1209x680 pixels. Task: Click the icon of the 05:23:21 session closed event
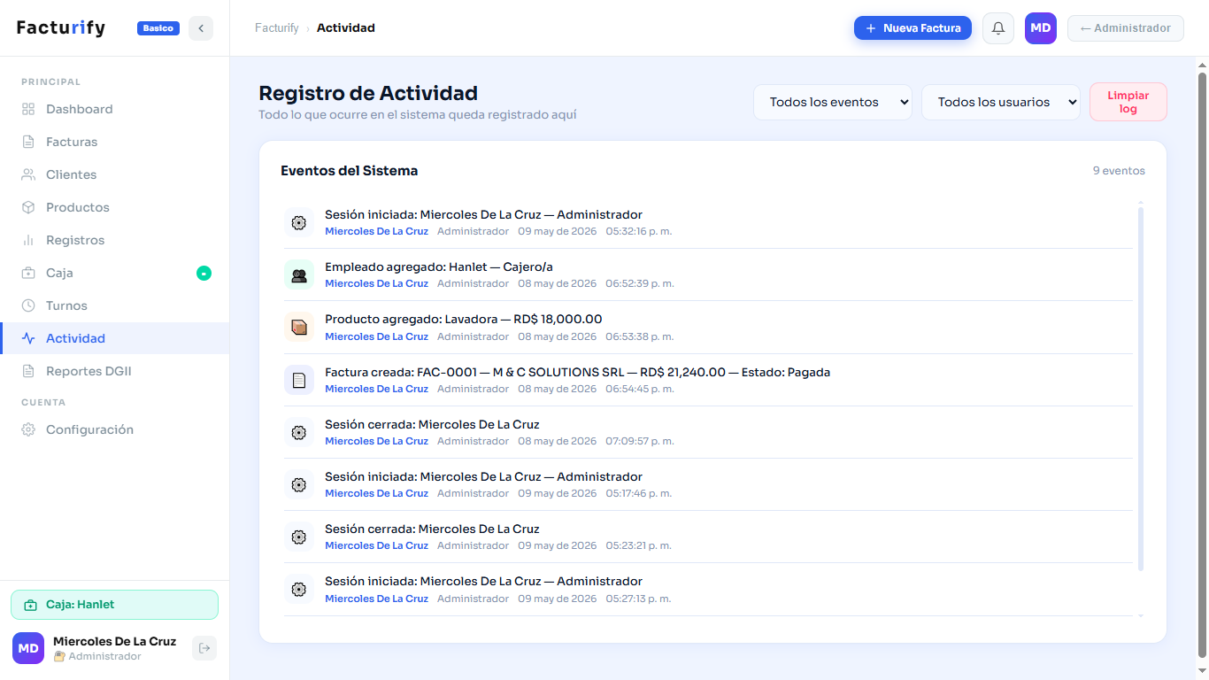[x=299, y=537]
